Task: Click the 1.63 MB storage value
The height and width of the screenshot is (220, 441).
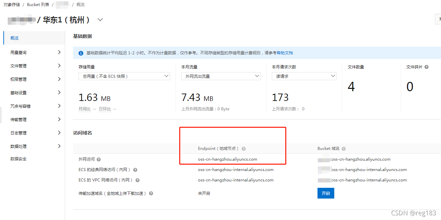Action: (95, 98)
